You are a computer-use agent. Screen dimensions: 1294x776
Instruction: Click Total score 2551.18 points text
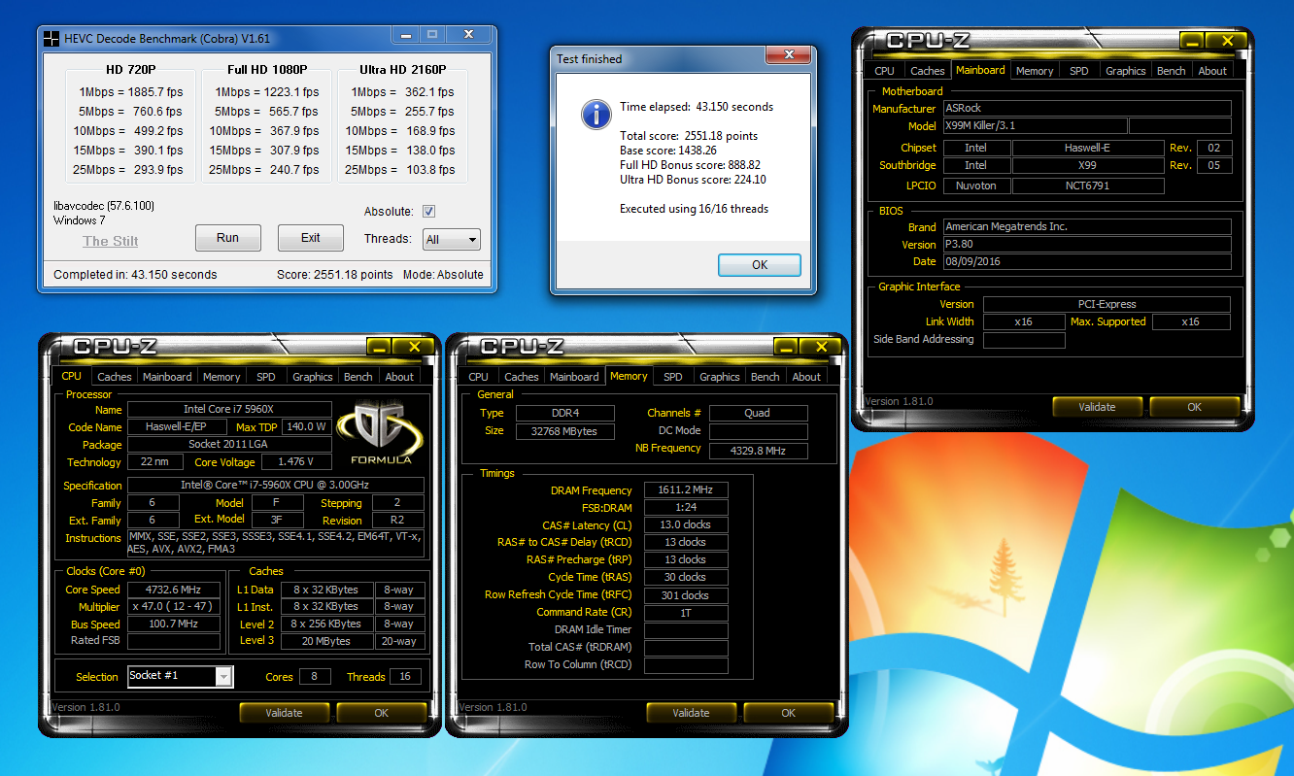click(689, 136)
